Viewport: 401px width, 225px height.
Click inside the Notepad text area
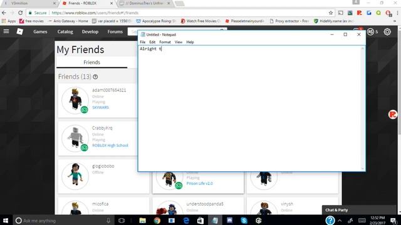pos(249,108)
